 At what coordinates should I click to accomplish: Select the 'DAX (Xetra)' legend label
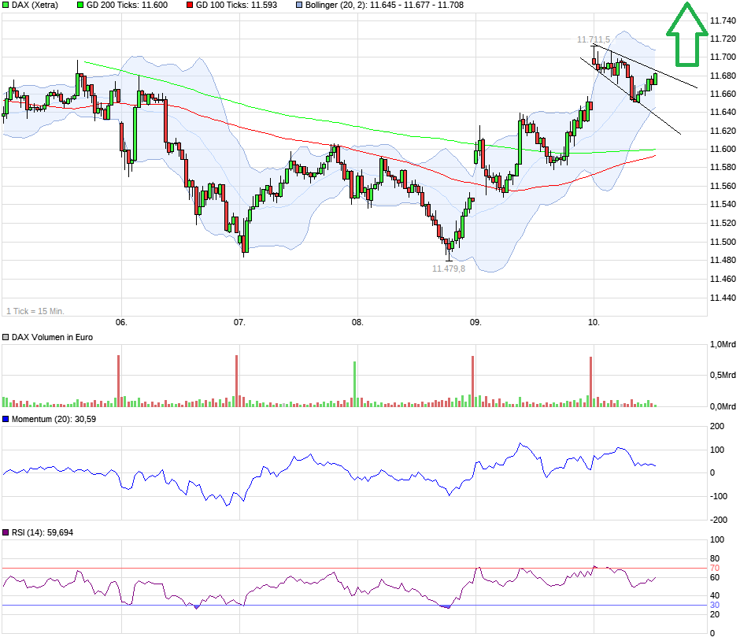(x=35, y=6)
